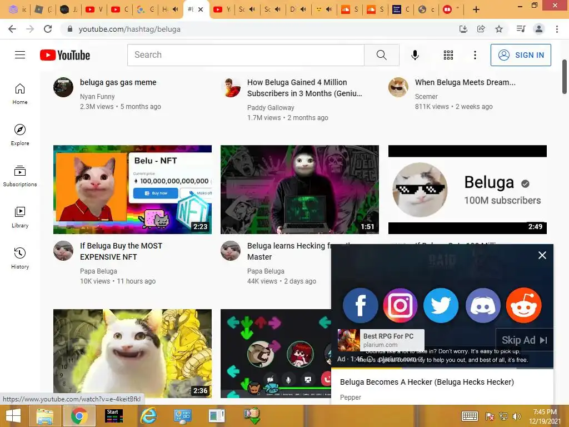569x427 pixels.
Task: Open Paddy Galloway channel link
Action: pos(271,107)
